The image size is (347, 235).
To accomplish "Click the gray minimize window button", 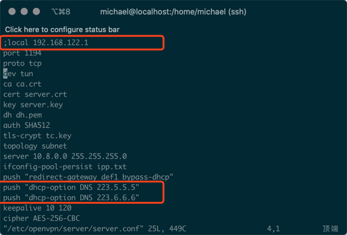I will (x=24, y=12).
